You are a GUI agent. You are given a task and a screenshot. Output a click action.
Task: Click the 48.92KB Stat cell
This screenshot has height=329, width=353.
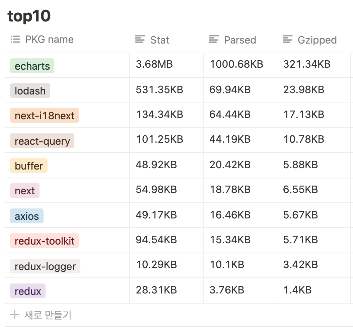166,165
